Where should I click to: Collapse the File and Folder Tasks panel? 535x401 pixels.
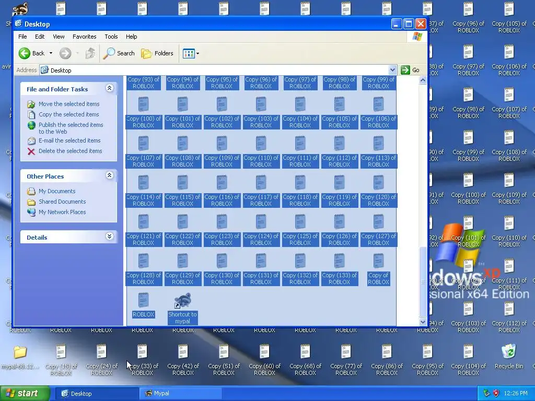(110, 88)
